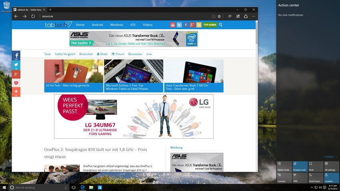340x191 pixels.
Task: Collapse the quick actions in Action center
Action: coord(330,157)
